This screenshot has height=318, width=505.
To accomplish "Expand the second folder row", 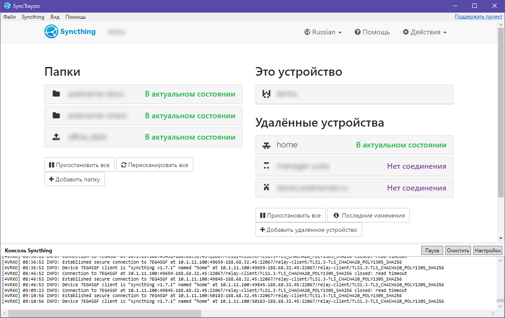I will 143,116.
